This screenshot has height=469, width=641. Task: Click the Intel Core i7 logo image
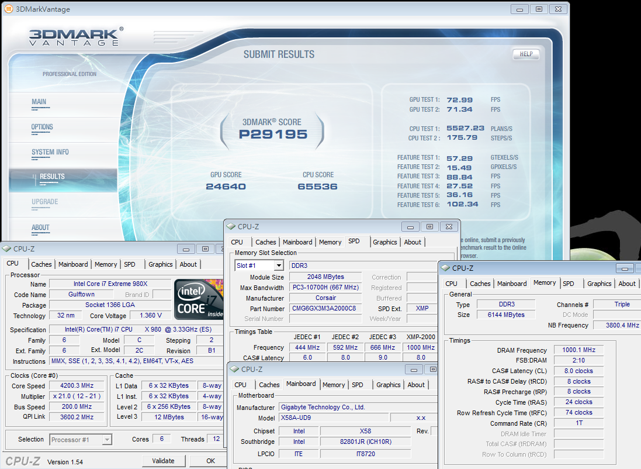coord(199,299)
